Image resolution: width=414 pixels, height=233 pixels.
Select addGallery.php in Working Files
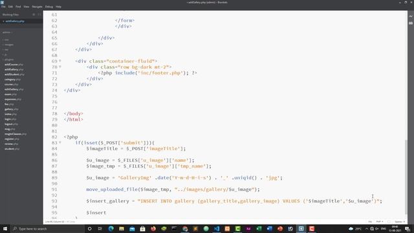click(15, 21)
